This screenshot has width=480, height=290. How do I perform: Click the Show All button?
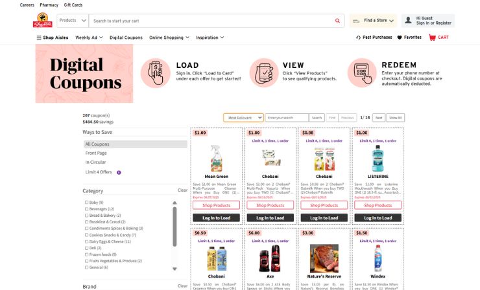tap(395, 118)
